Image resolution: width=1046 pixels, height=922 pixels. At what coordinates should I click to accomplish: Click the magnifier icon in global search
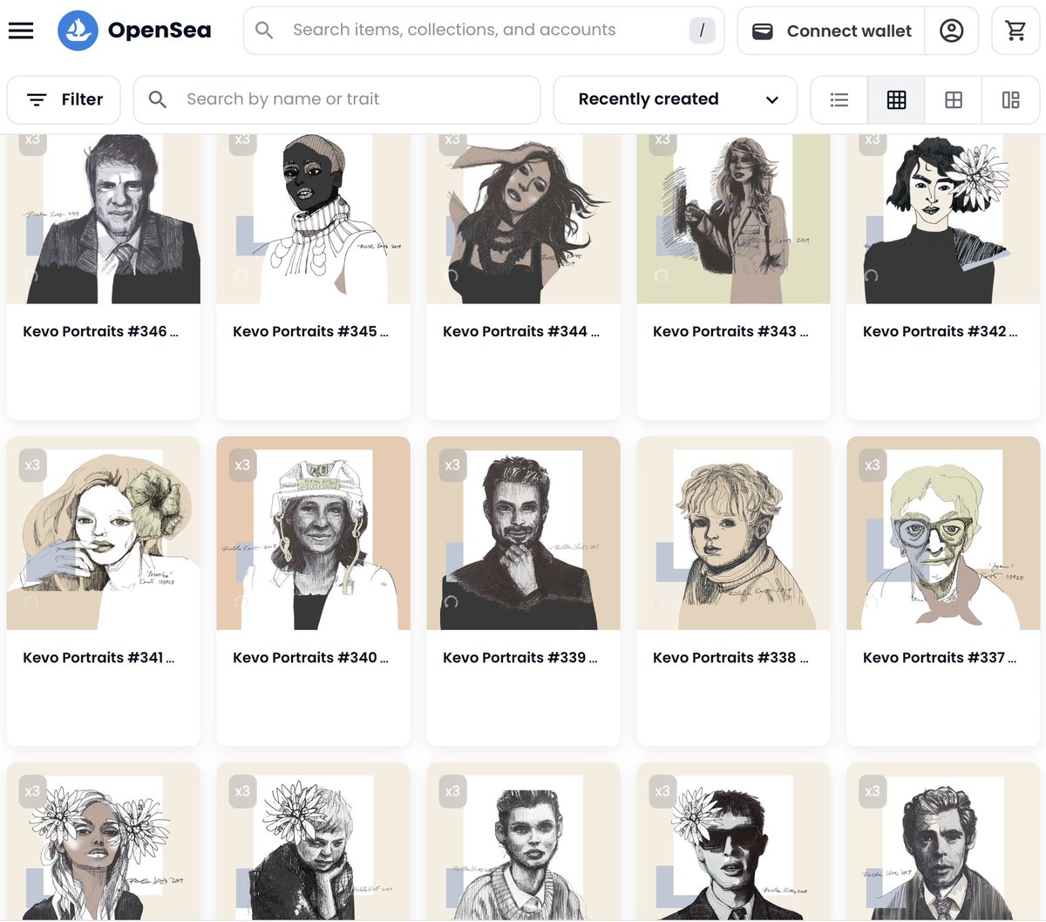264,31
